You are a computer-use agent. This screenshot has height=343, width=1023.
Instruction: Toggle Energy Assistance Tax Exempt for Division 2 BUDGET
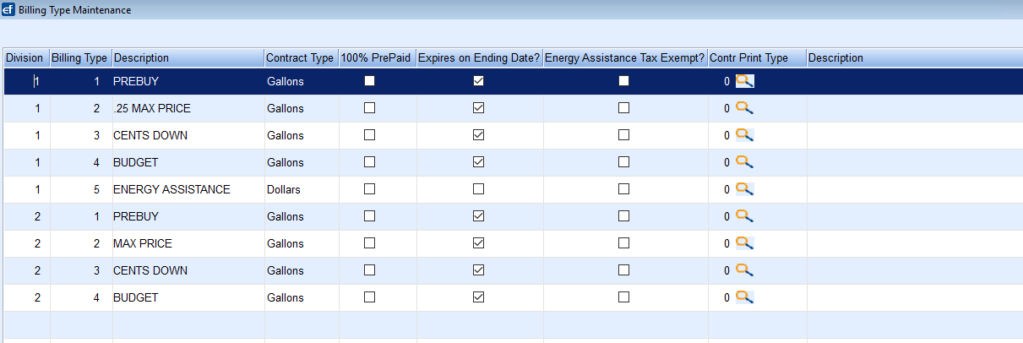point(623,297)
